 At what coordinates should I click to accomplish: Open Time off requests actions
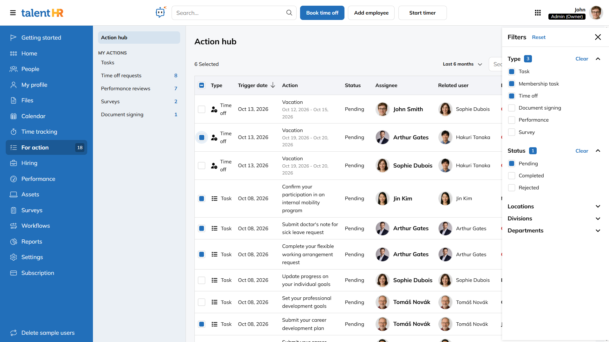coord(139,76)
